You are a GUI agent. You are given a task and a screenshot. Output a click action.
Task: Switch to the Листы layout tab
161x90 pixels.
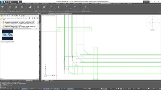point(51,80)
